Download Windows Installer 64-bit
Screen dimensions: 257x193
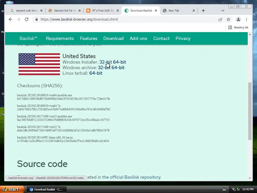[119, 62]
